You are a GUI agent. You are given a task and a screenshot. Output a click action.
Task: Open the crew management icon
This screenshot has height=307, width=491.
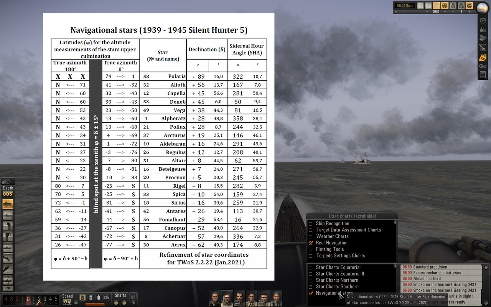point(483,30)
